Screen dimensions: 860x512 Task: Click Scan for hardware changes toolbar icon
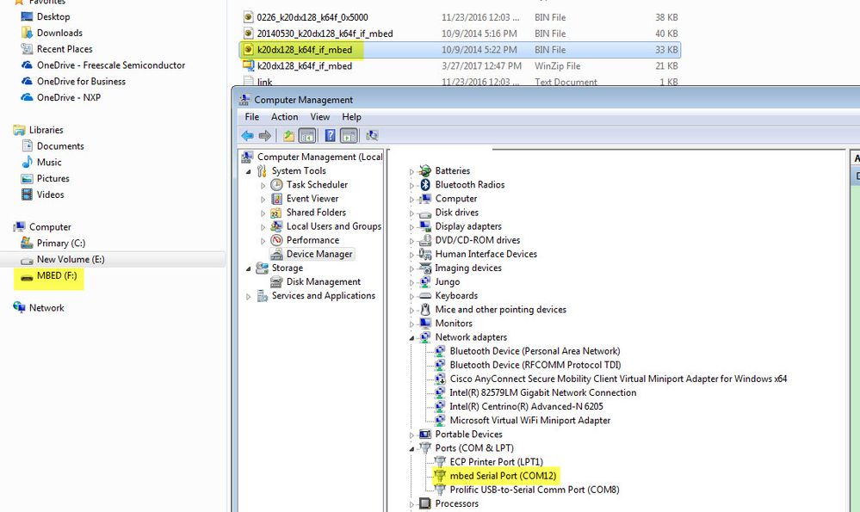tap(373, 135)
